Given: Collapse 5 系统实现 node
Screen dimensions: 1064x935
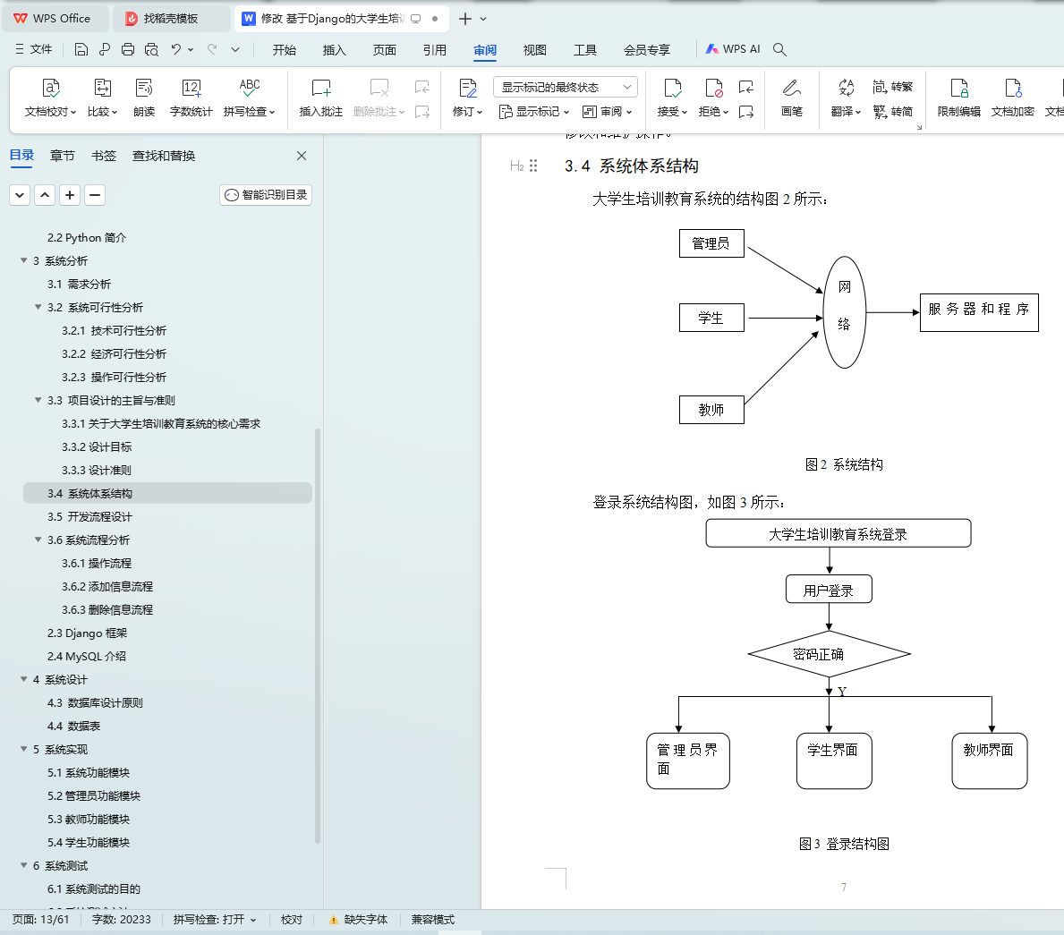Looking at the screenshot, I should (x=24, y=749).
